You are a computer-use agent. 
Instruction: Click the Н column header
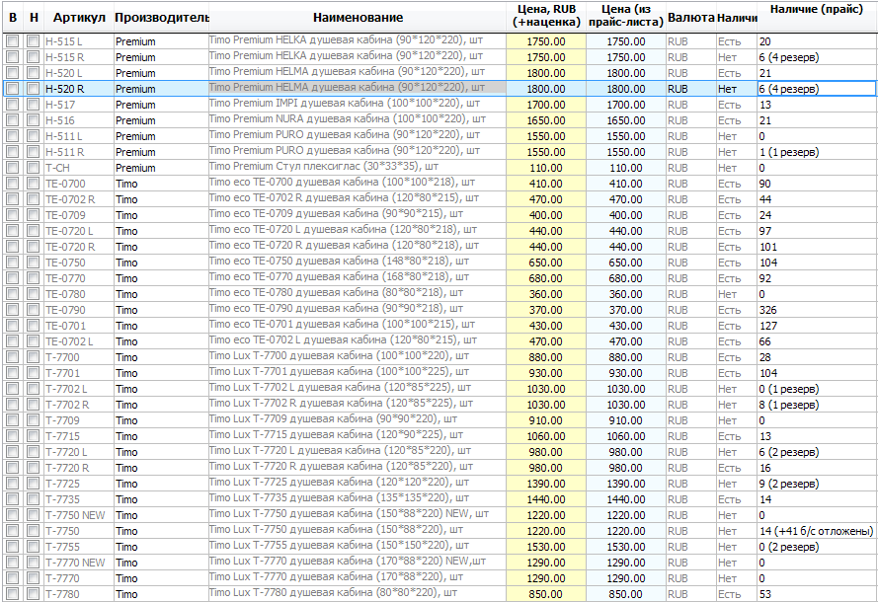[x=34, y=18]
